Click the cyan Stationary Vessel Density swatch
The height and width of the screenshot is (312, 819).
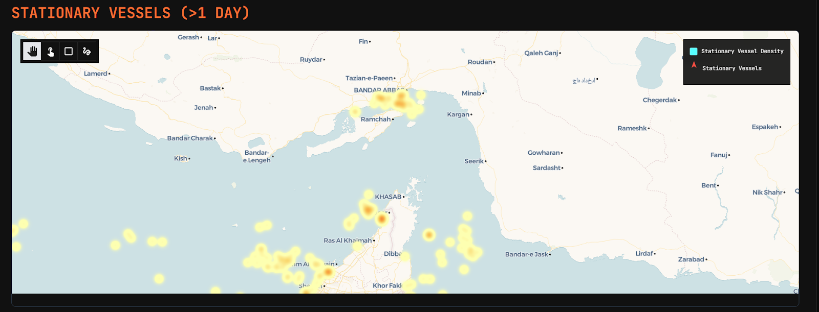tap(694, 51)
